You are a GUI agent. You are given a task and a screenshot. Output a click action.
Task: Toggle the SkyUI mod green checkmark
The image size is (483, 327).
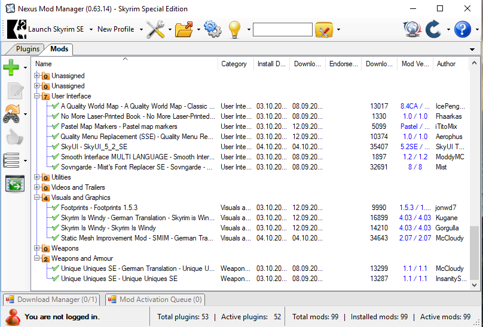pyautogui.click(x=56, y=147)
